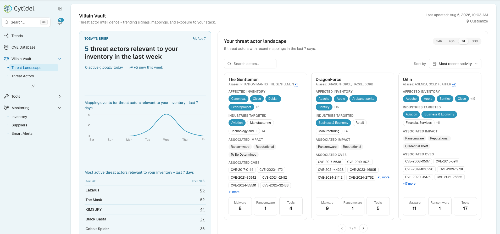Image resolution: width=500 pixels, height=234 pixels.
Task: Click the Cytidel logo
Action: (x=19, y=9)
